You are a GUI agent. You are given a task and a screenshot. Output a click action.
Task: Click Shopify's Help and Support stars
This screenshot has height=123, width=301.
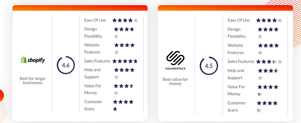coord(124,73)
